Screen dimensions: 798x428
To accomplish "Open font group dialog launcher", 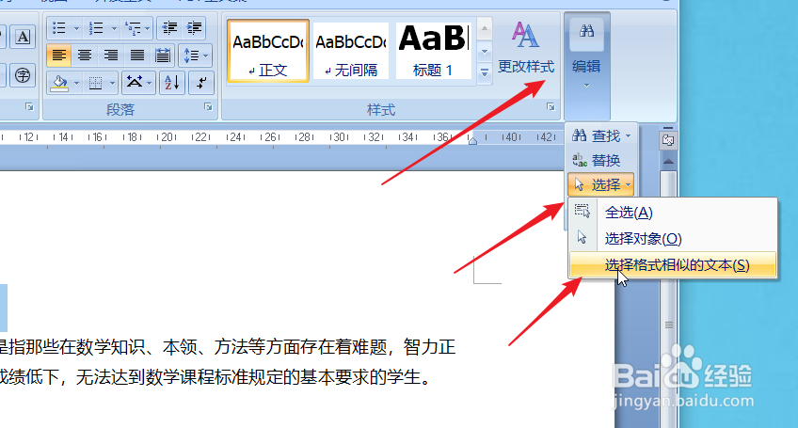I will [29, 107].
